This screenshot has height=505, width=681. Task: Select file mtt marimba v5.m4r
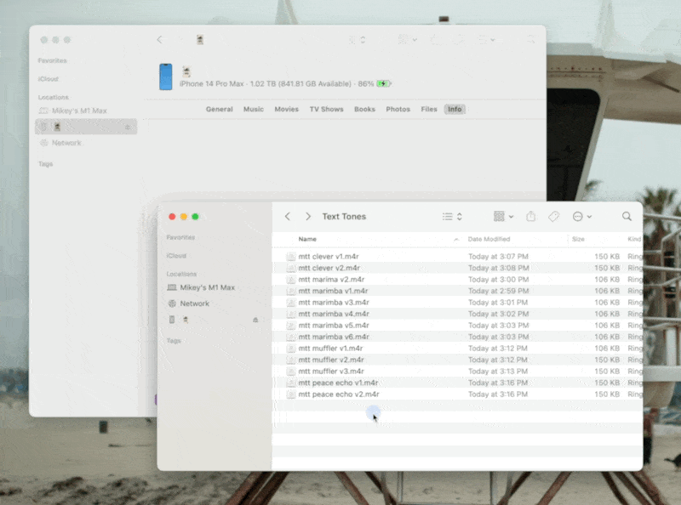coord(334,326)
